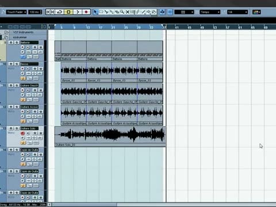Click the Stop transport button

point(68,12)
